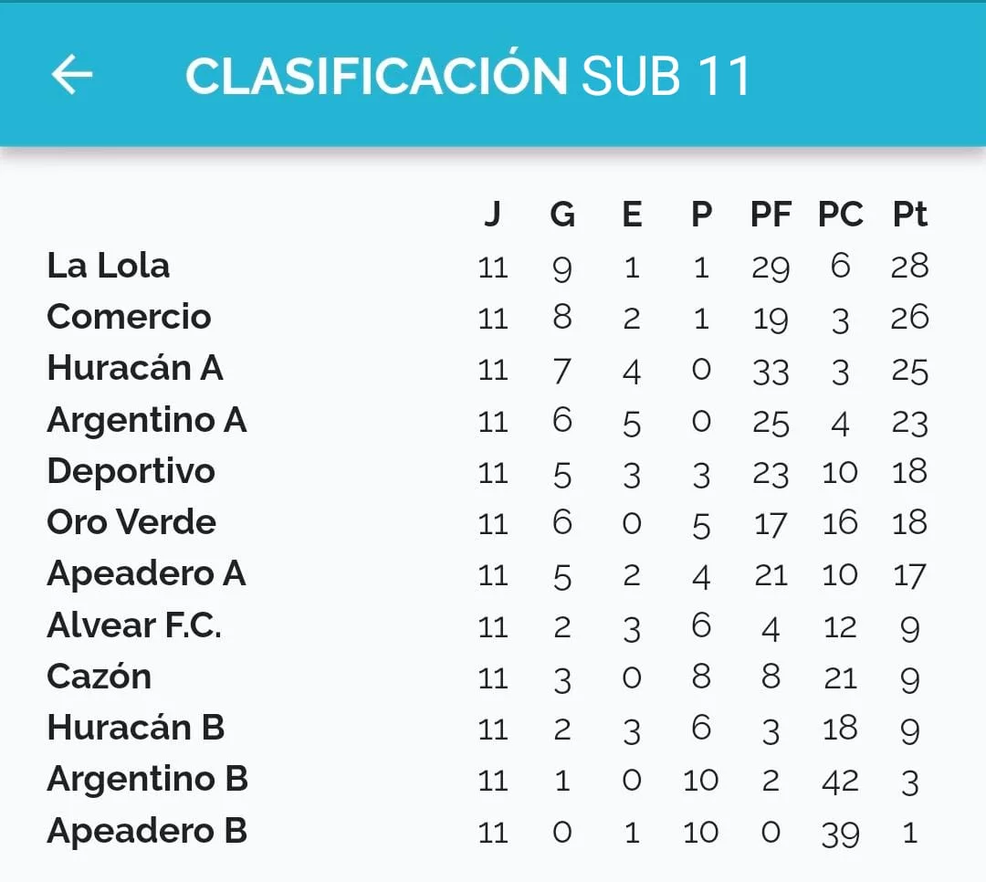The width and height of the screenshot is (986, 882).
Task: Open the Alvear F.C. entry
Action: [x=134, y=625]
